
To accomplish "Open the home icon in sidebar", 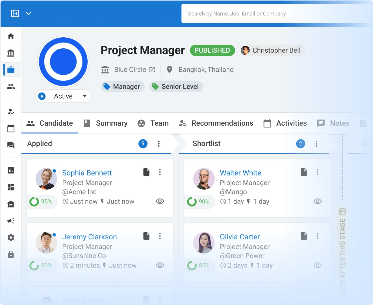I will 11,36.
